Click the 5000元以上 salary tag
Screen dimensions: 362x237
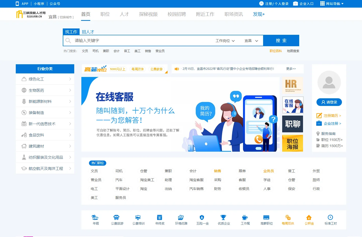click(x=118, y=69)
